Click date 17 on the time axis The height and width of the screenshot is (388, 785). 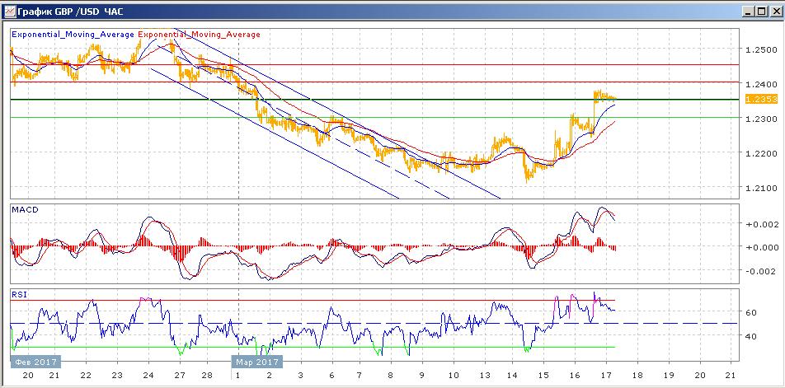[x=606, y=375]
